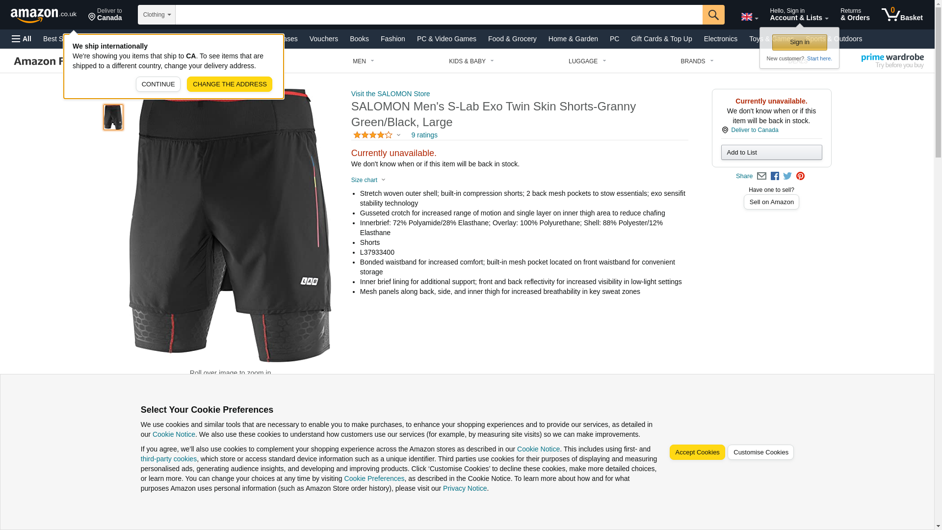Click Accept Cookies button

[x=697, y=452]
